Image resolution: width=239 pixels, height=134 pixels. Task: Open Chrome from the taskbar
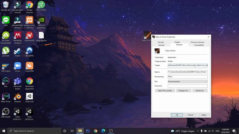(x=96, y=131)
